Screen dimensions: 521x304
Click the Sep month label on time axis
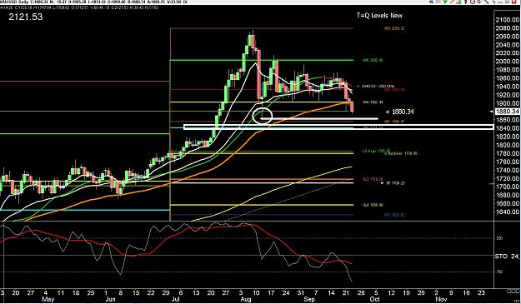(x=309, y=299)
